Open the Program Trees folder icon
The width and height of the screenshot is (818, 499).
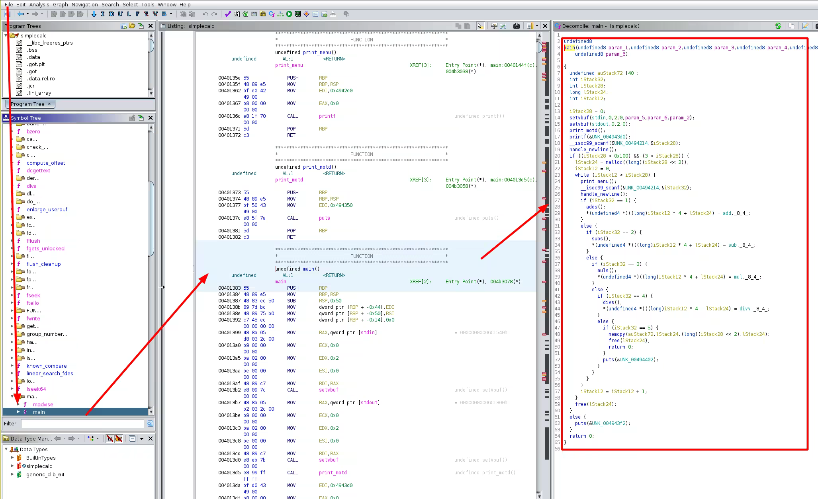click(132, 26)
